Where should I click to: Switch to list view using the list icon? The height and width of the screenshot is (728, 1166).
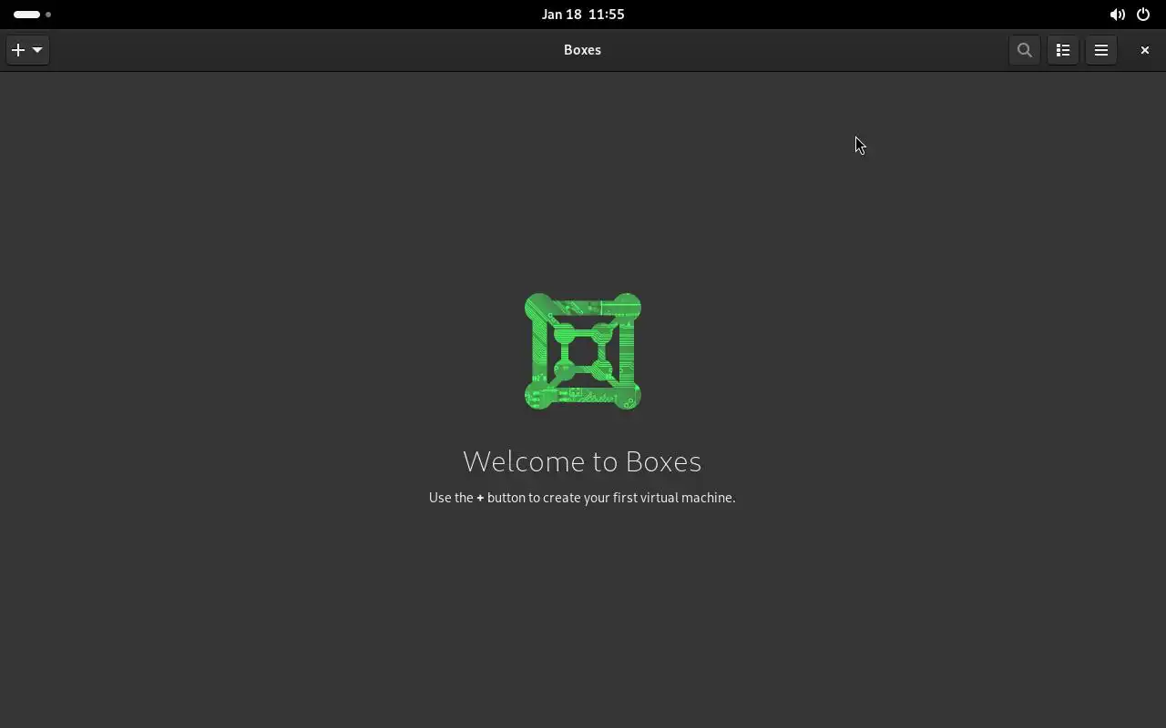click(1063, 50)
